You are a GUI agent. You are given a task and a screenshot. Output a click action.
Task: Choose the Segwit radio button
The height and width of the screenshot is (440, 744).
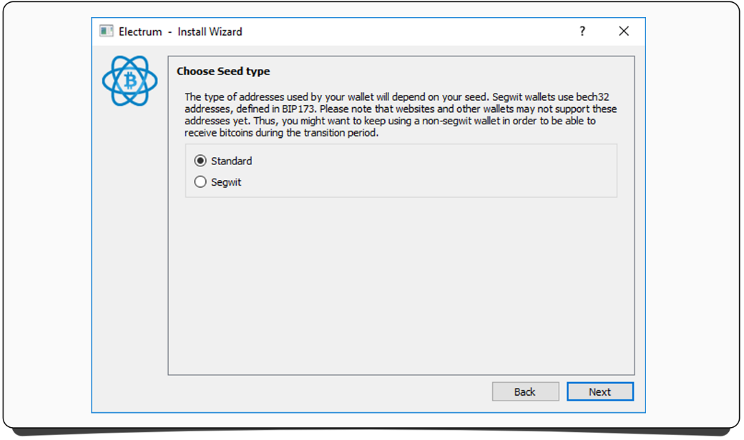click(200, 182)
